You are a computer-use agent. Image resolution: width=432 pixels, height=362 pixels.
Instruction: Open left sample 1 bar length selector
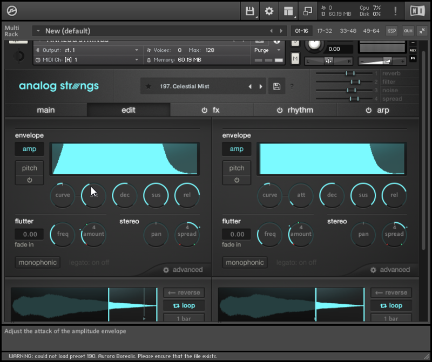pyautogui.click(x=184, y=318)
